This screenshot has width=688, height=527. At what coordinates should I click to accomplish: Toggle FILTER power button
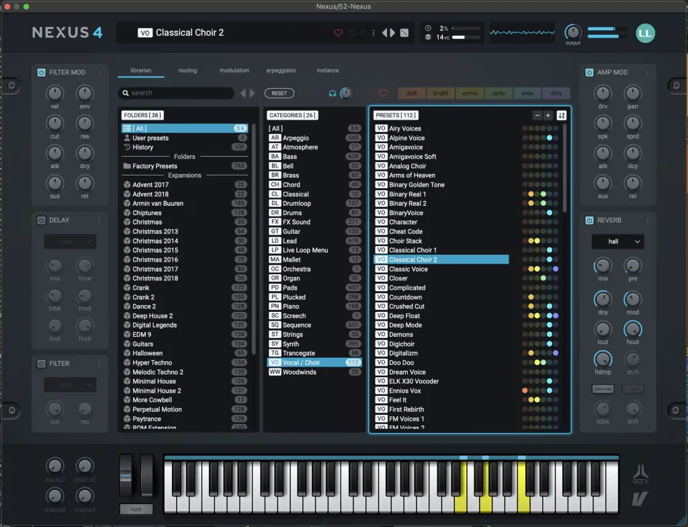[x=41, y=364]
